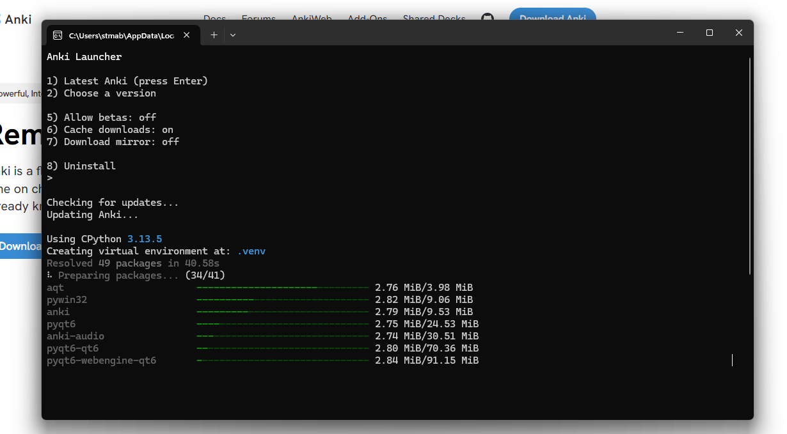Click the pyqt6-webengine-qt6 progress bar

283,360
